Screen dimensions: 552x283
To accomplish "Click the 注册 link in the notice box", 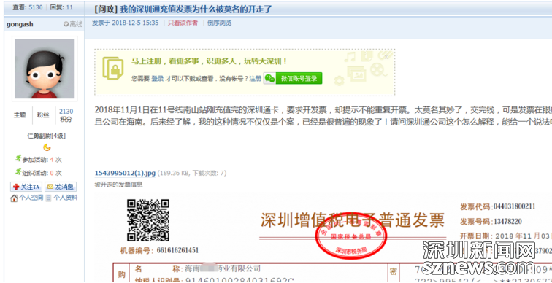I will 256,79.
